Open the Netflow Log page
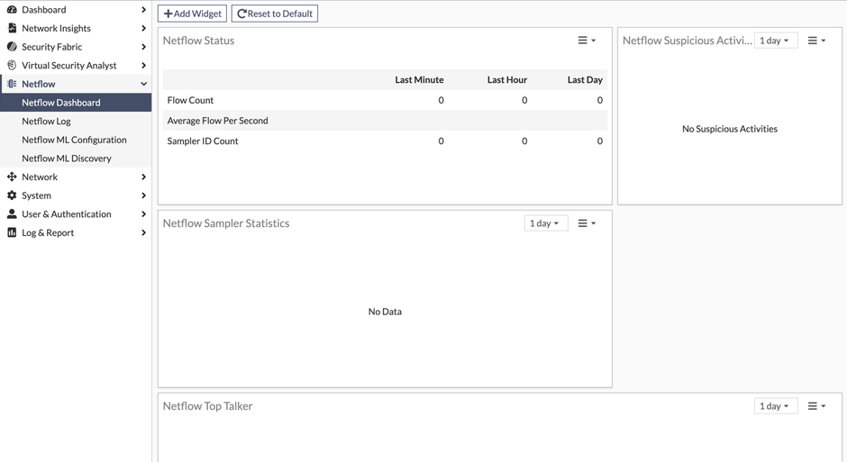Screen dimensions: 847x462 point(46,121)
